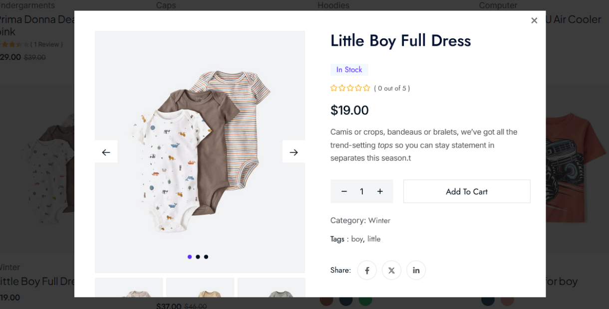Open the Winter category link

coord(379,220)
